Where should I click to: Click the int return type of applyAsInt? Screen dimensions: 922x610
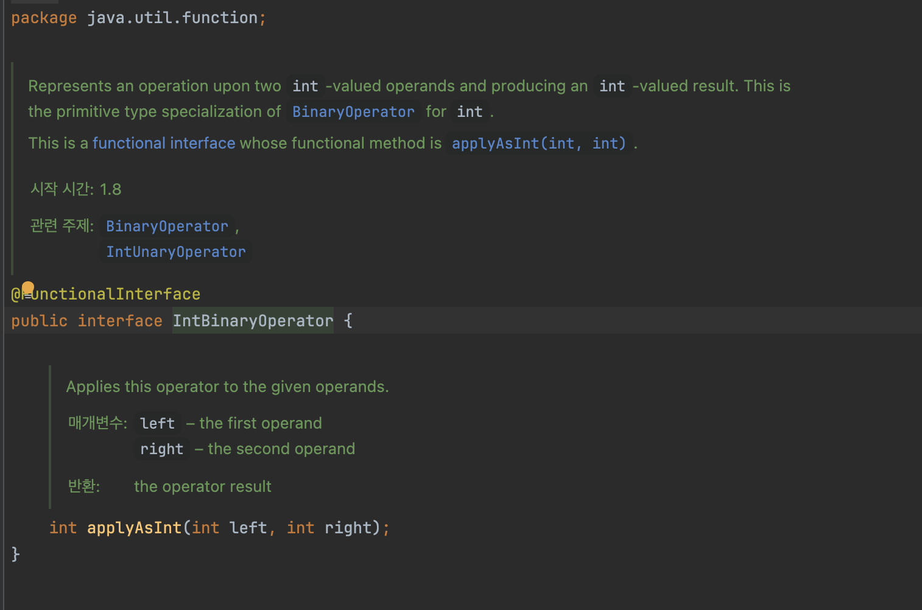click(63, 528)
